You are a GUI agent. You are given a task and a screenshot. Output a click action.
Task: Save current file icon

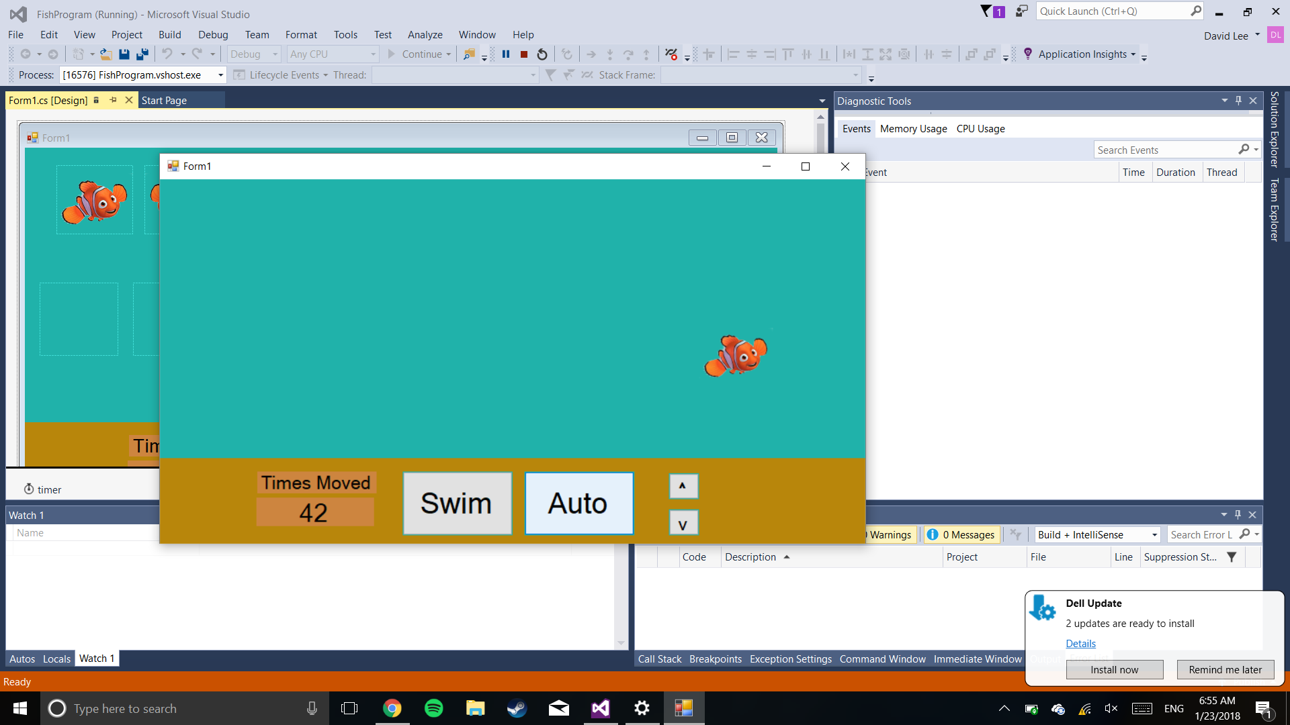tap(124, 54)
